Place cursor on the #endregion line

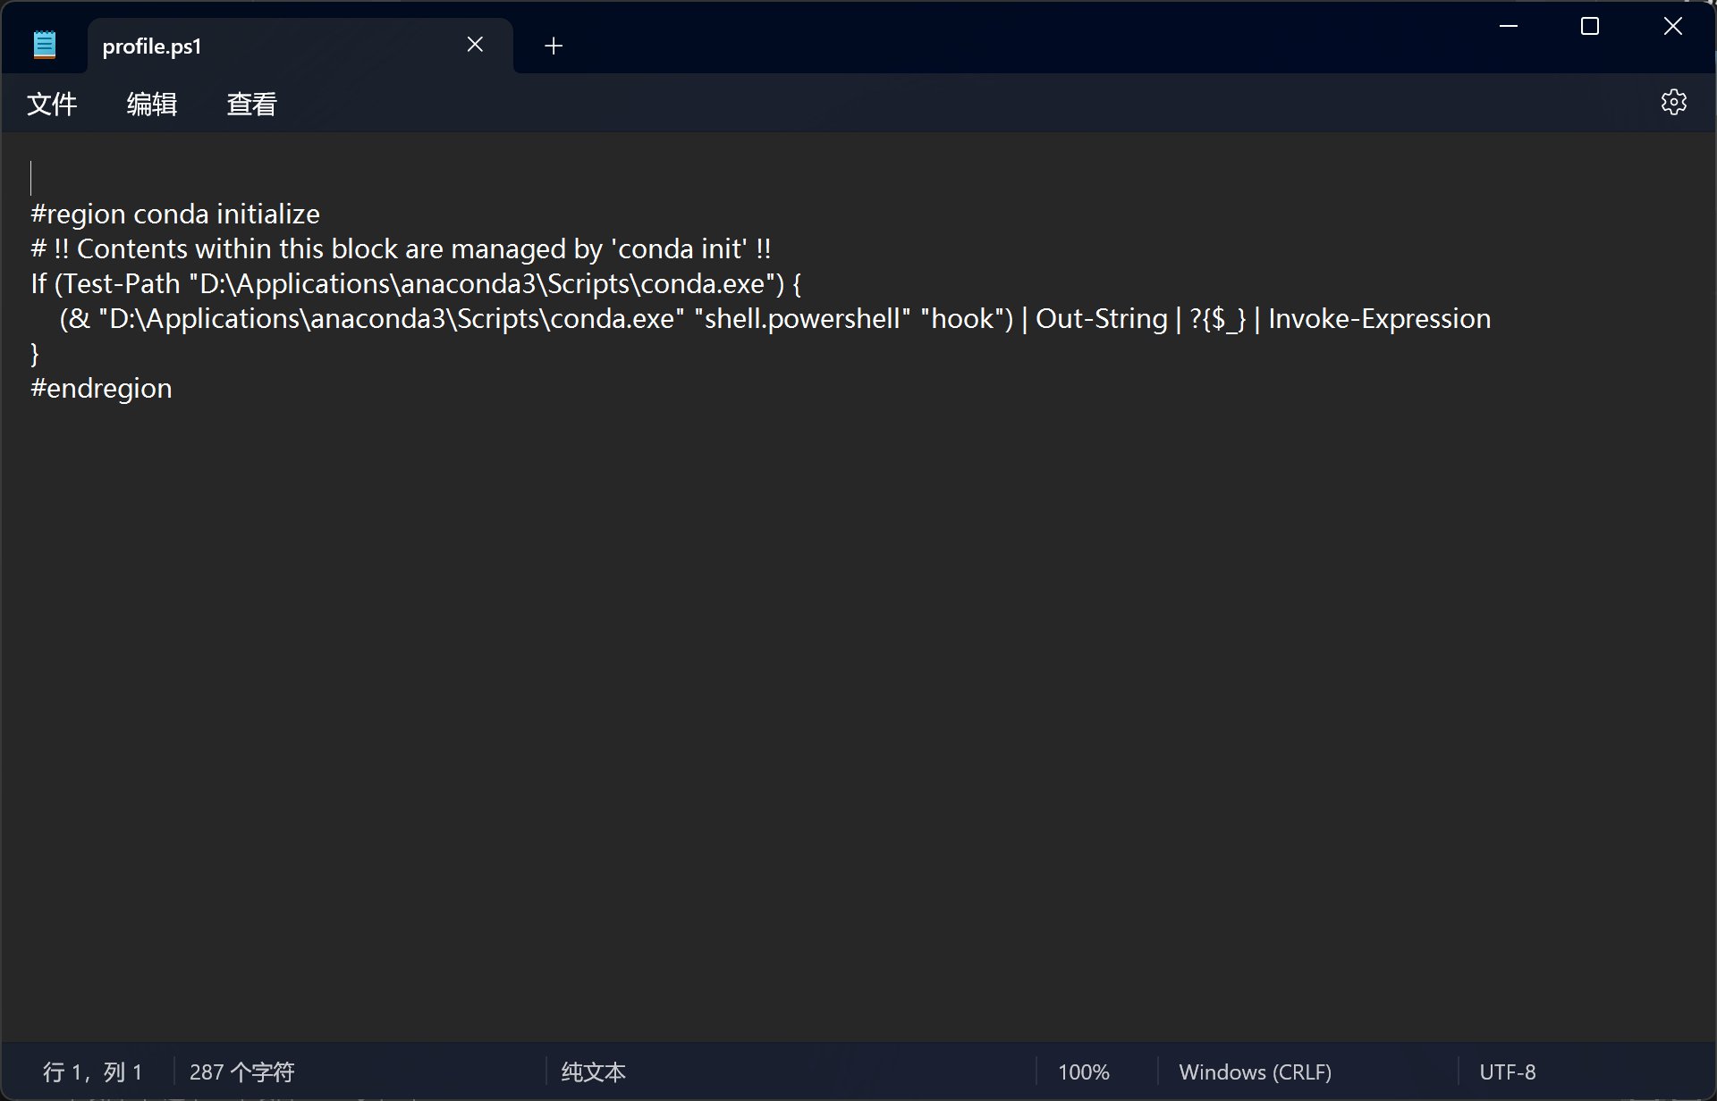click(x=101, y=389)
